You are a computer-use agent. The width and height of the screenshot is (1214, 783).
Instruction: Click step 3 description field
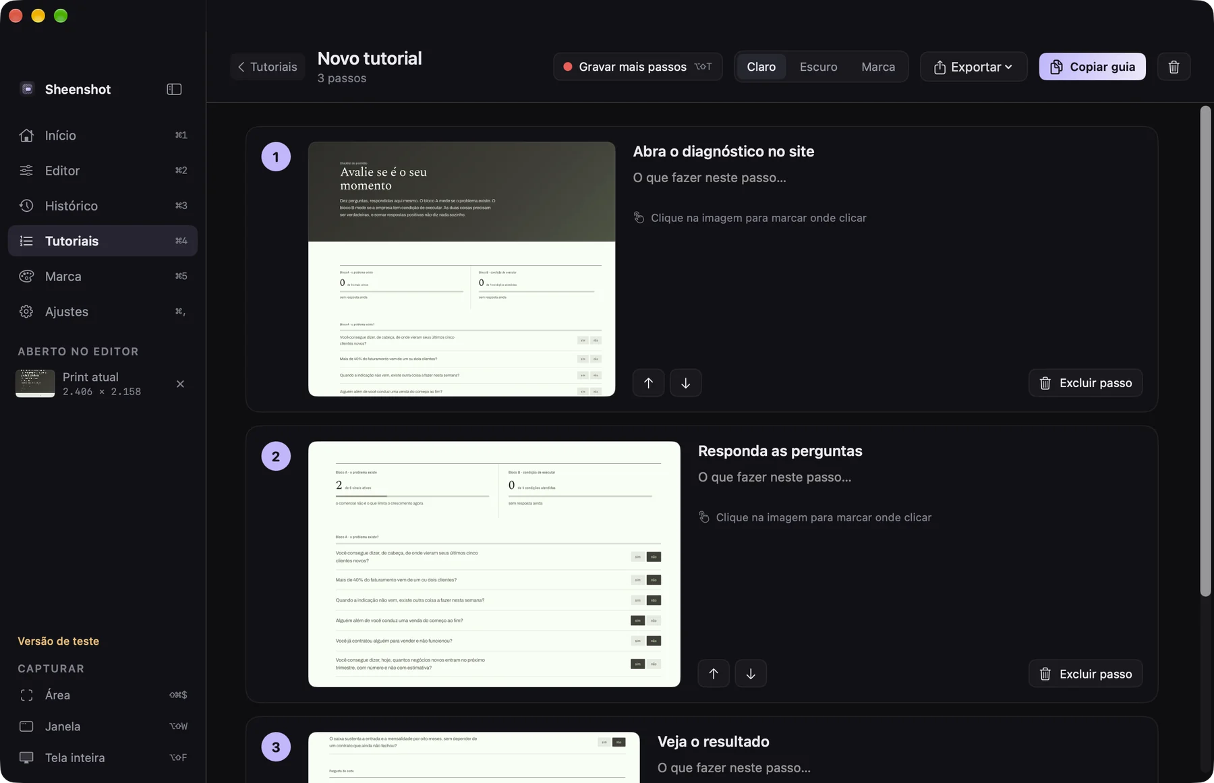click(x=734, y=768)
